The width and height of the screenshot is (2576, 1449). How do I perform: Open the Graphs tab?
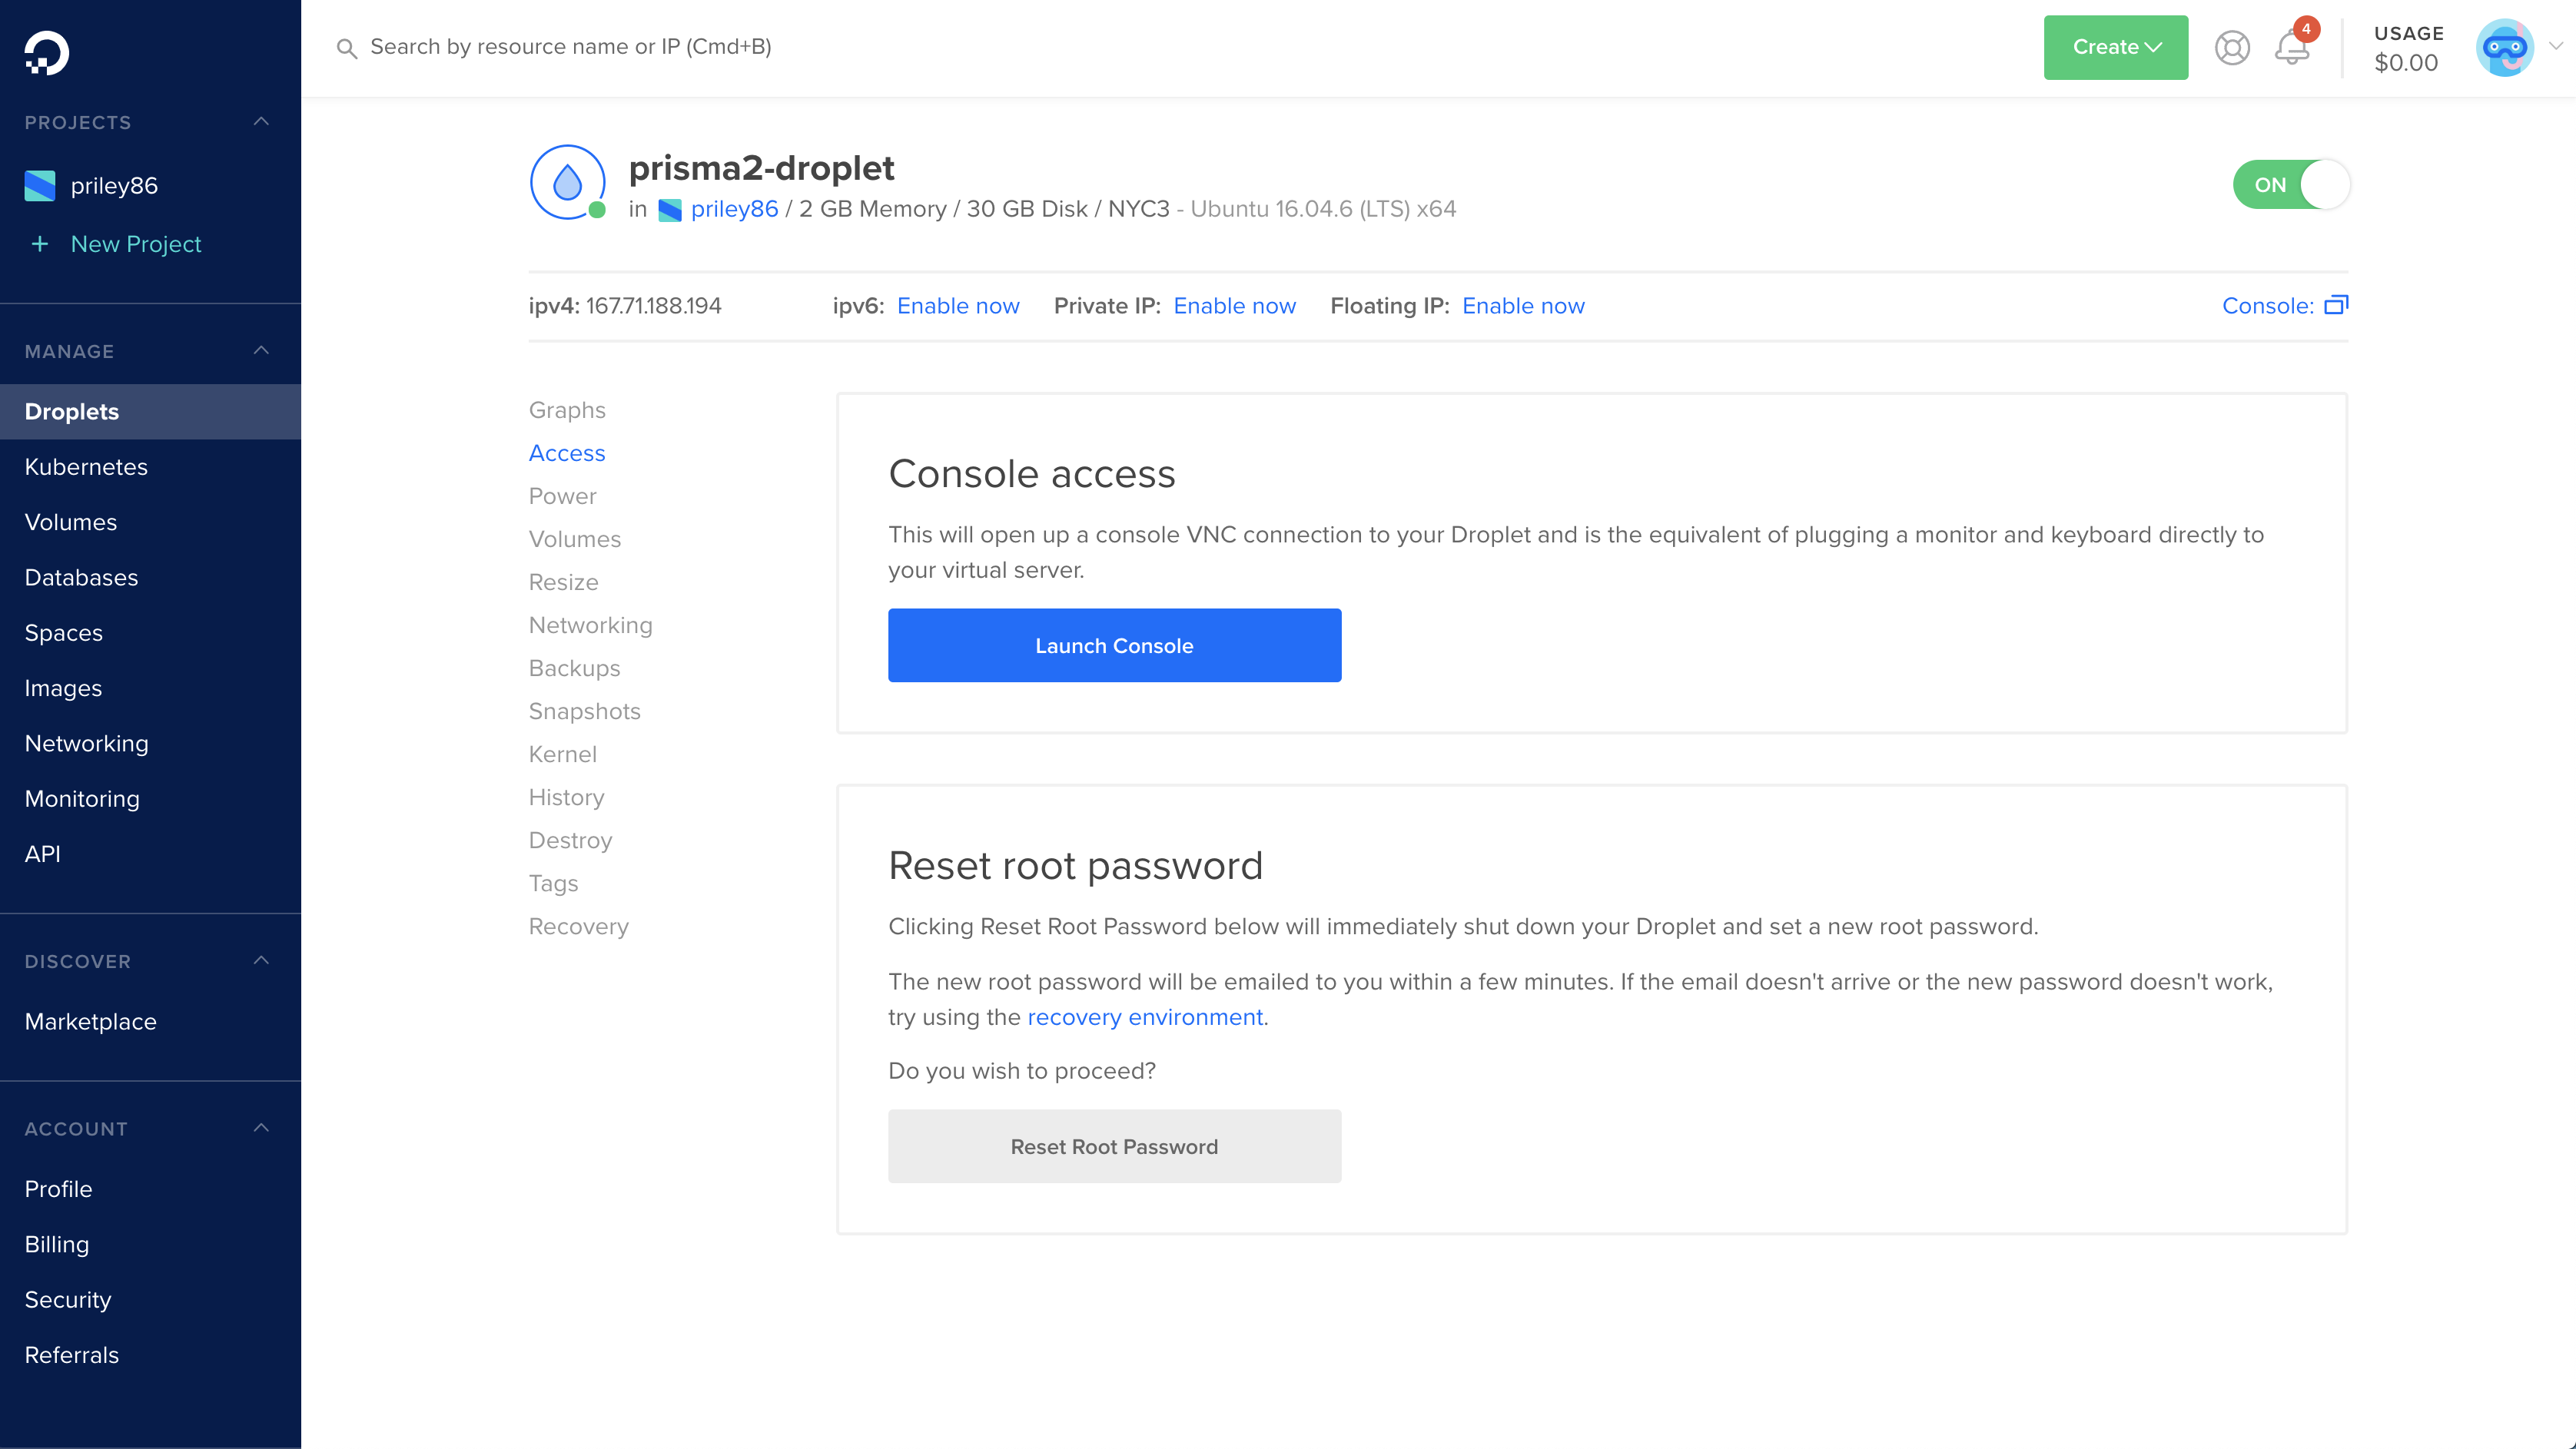click(567, 410)
